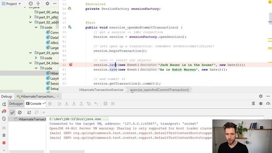Screen dimensions: 272x153
Task: Click the Step Out icon
Action: click(x=81, y=104)
